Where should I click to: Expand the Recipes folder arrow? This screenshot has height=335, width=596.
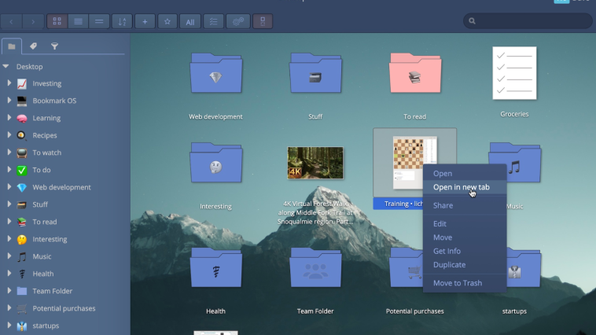point(9,135)
